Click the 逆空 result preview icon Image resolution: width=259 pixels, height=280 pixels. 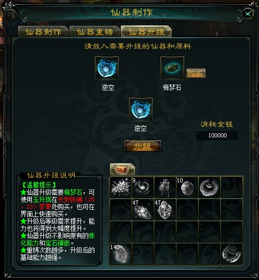tap(141, 109)
